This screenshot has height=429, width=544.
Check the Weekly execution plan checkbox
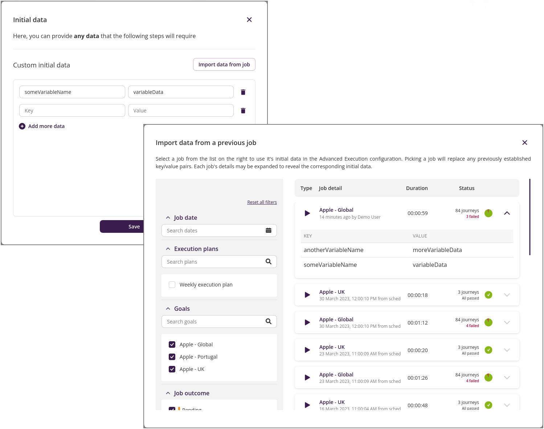(x=172, y=284)
